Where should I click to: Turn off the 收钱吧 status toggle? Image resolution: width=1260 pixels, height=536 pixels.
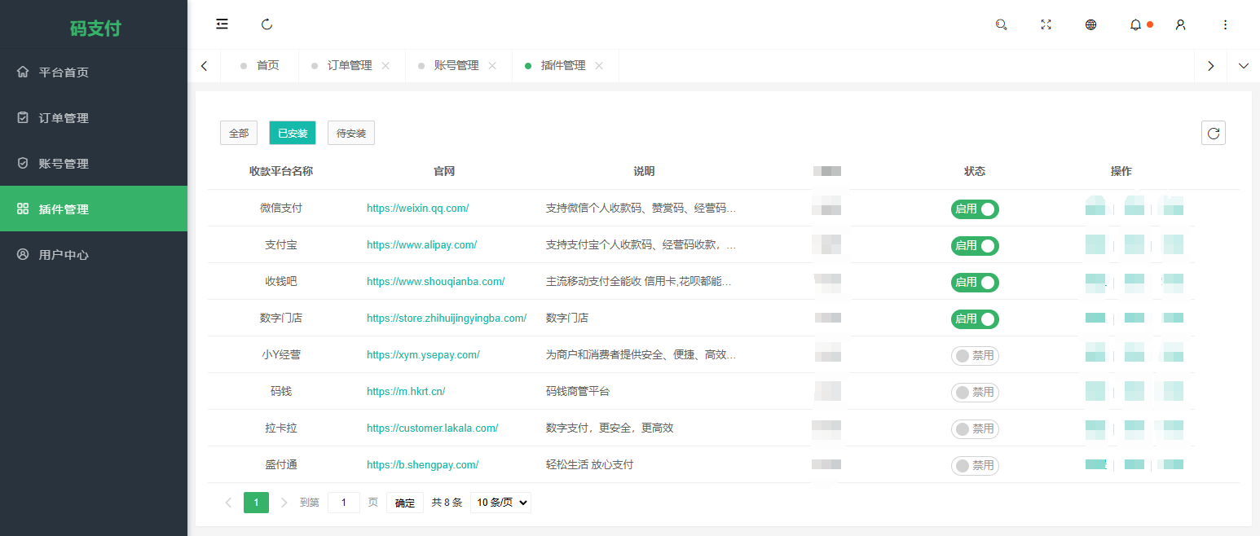coord(975,283)
